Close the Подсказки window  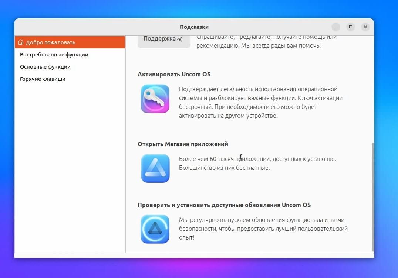[365, 27]
